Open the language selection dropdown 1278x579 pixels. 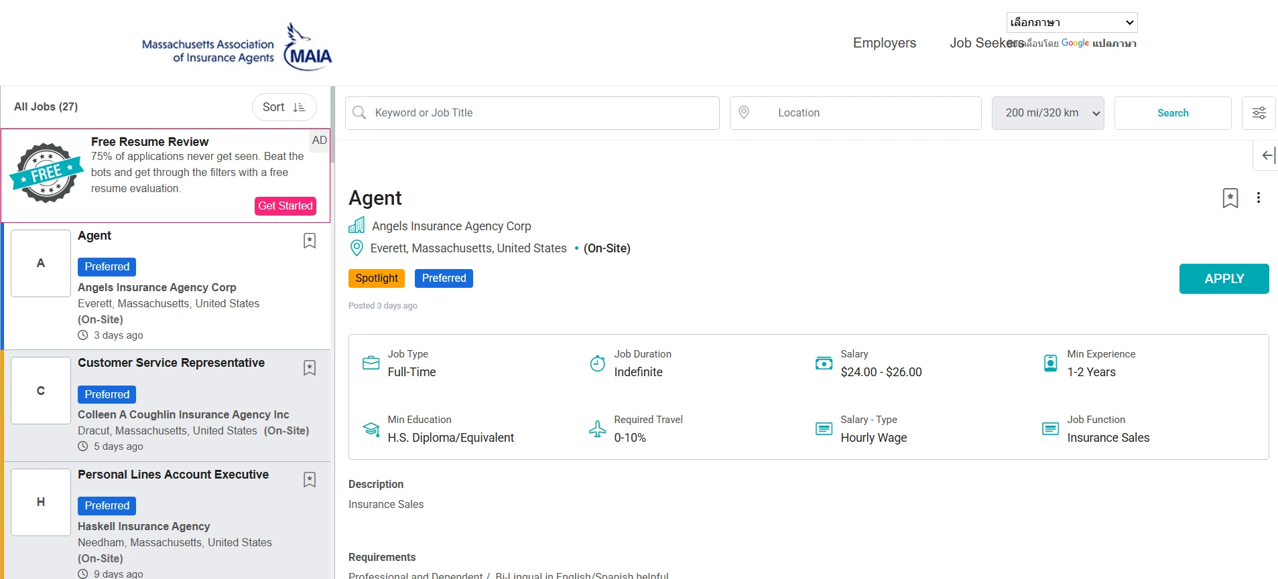(x=1072, y=22)
